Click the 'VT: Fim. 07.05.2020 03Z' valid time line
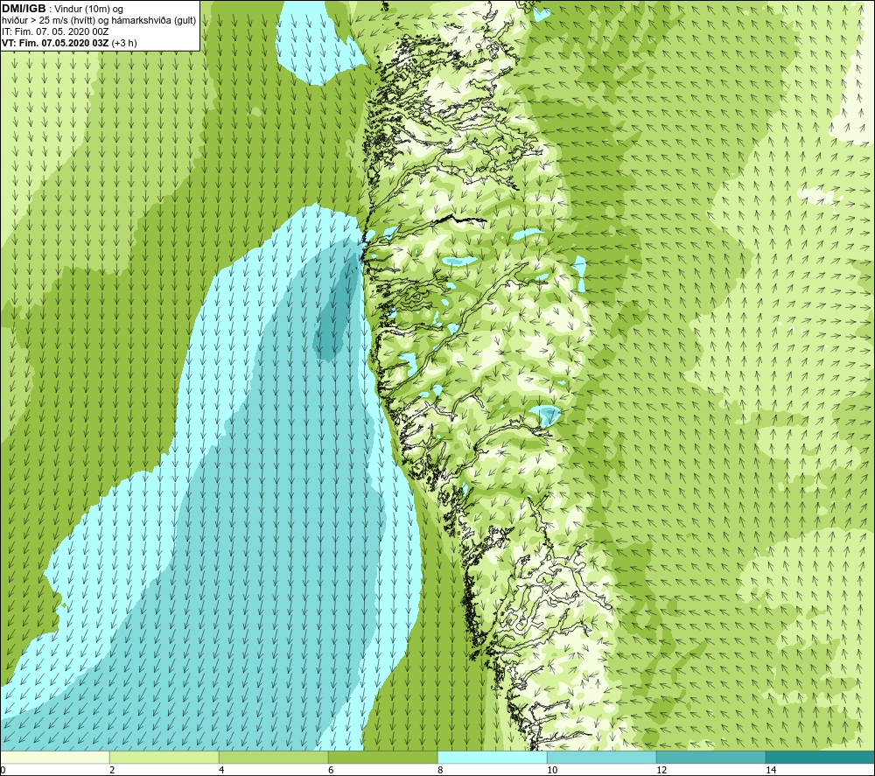Screen dimensions: 875x776 click(x=69, y=43)
